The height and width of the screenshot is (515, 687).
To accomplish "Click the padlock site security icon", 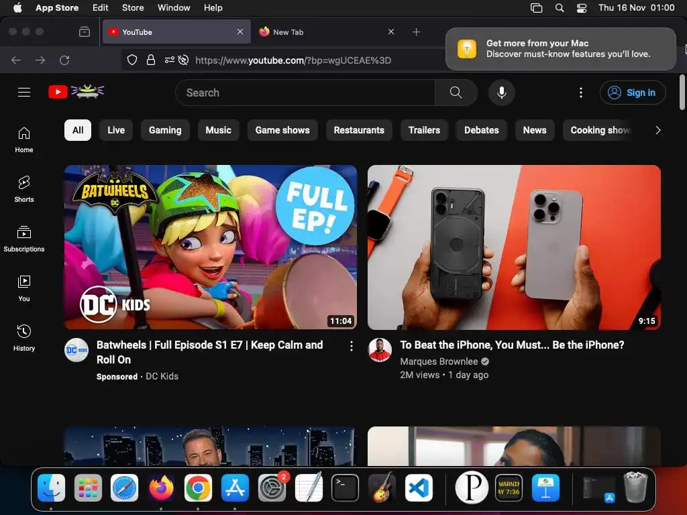I will [x=151, y=60].
